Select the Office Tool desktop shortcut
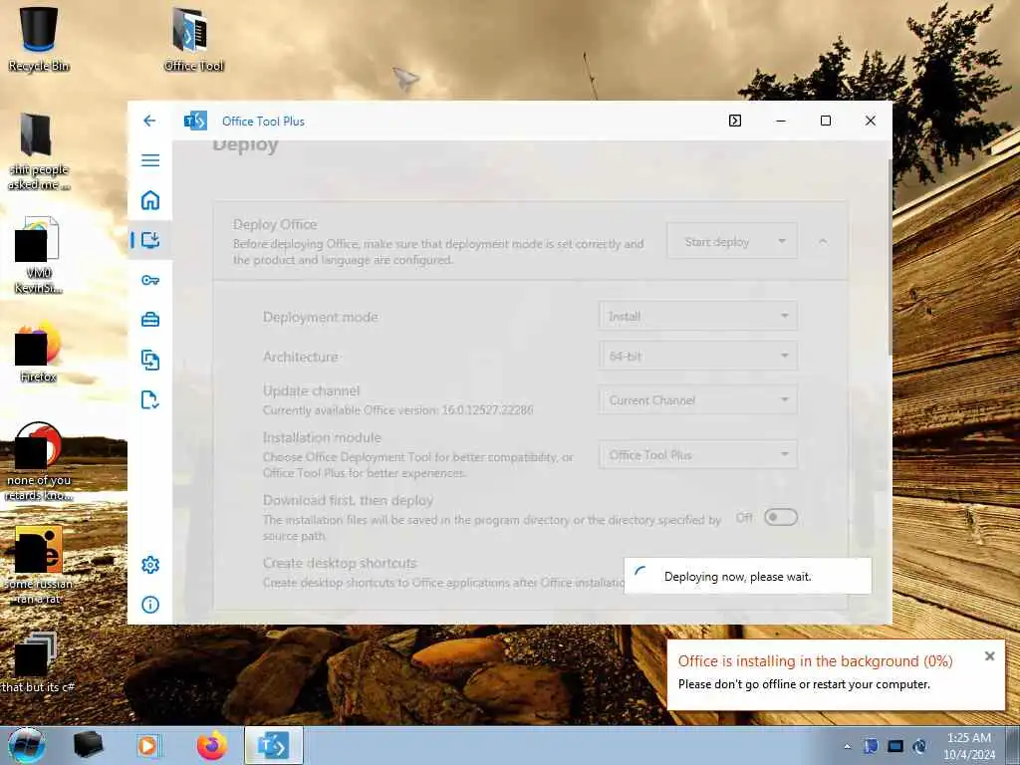Image resolution: width=1020 pixels, height=765 pixels. [x=193, y=39]
